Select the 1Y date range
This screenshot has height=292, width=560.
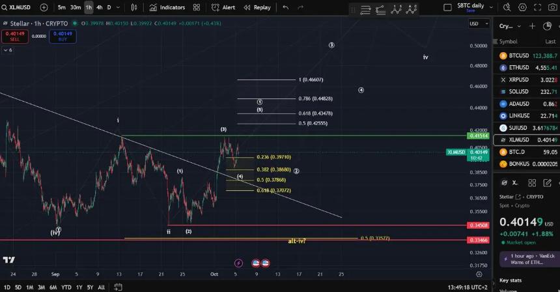click(x=79, y=287)
